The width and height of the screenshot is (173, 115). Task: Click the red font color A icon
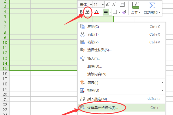[97, 12]
